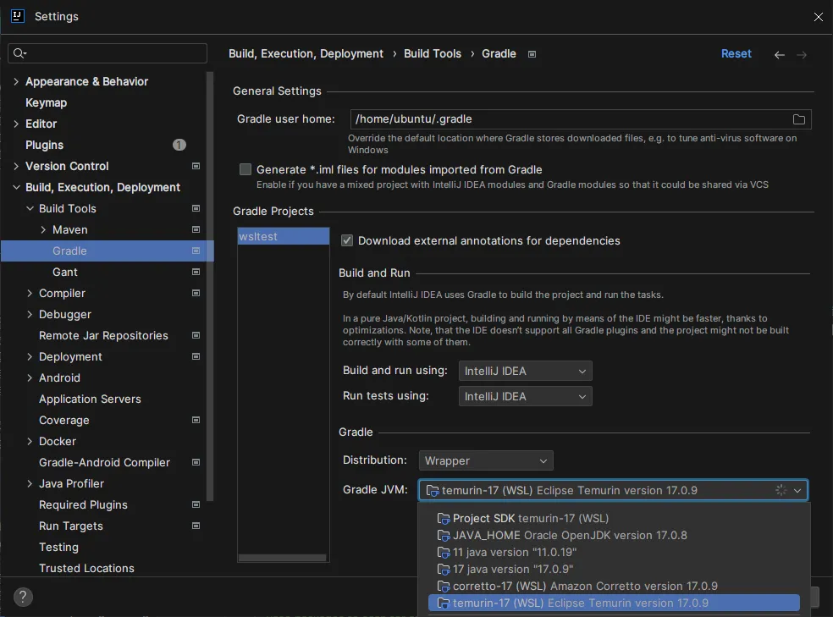Screen dimensions: 833x617
Task: Click project settings icon beside Maven
Action: [196, 230]
